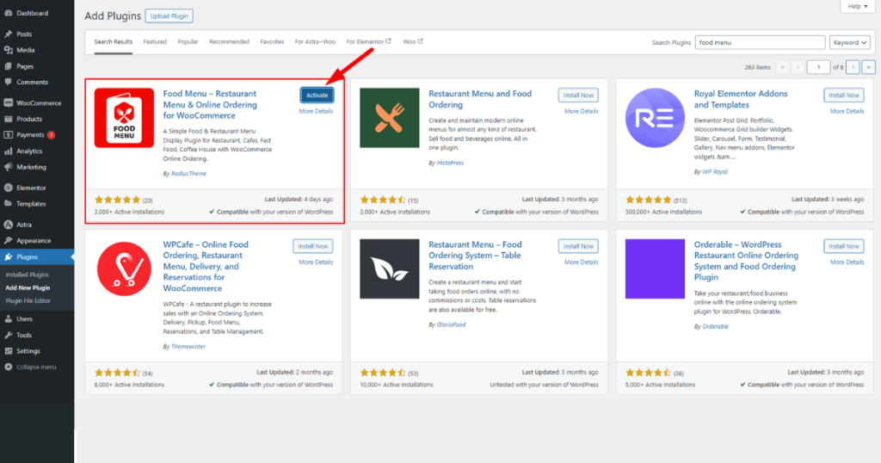Viewport: 881px width, 463px height.
Task: Open More Details for Orderable plugin
Action: (x=847, y=262)
